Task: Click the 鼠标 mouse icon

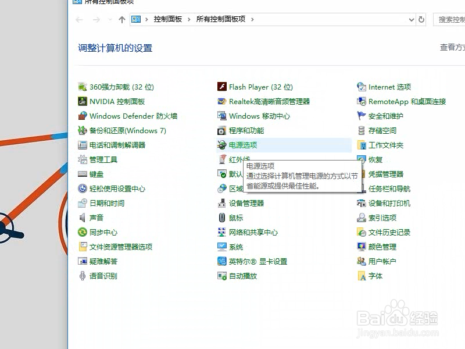Action: tap(222, 218)
